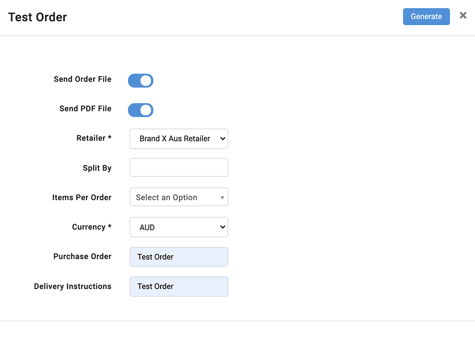475x337 pixels.
Task: Open the Retailer dropdown
Action: tap(179, 139)
